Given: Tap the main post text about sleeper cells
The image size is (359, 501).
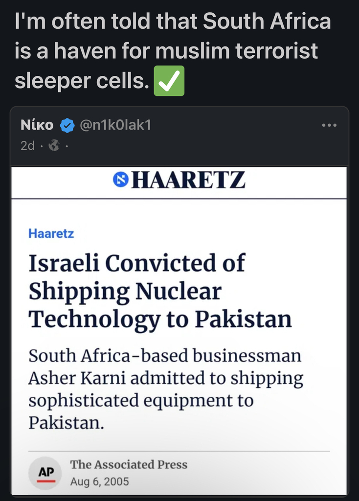Looking at the screenshot, I should 173,51.
